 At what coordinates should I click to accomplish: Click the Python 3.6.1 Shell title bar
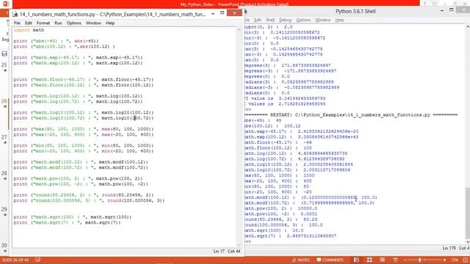coord(355,12)
